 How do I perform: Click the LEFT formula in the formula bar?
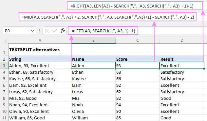pyautogui.click(x=104, y=31)
